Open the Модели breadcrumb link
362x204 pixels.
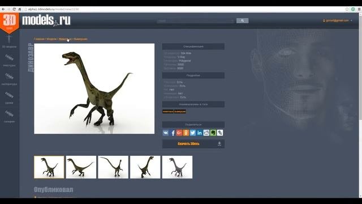point(51,39)
